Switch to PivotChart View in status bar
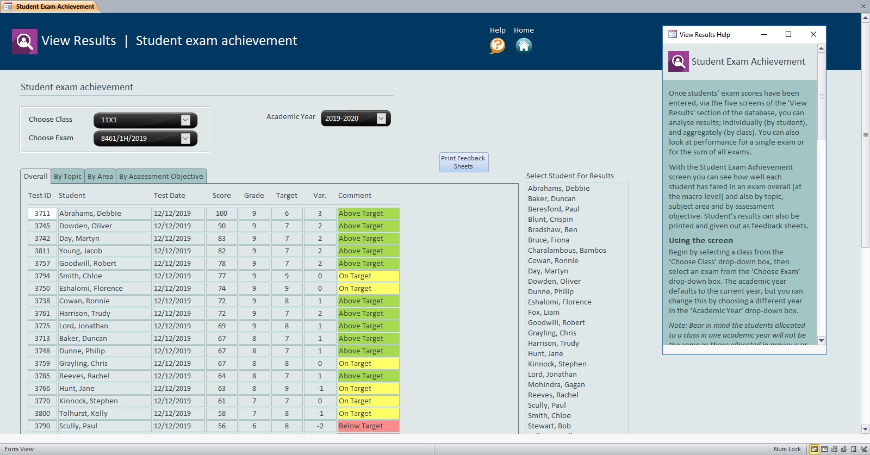The width and height of the screenshot is (870, 455). [x=844, y=449]
